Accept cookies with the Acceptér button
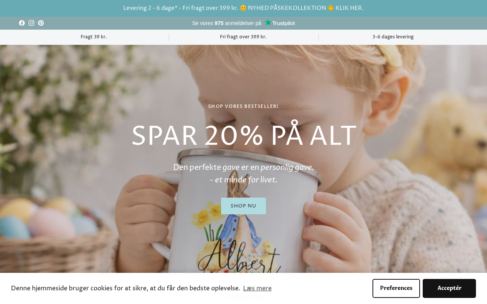The width and height of the screenshot is (487, 304). [x=449, y=288]
